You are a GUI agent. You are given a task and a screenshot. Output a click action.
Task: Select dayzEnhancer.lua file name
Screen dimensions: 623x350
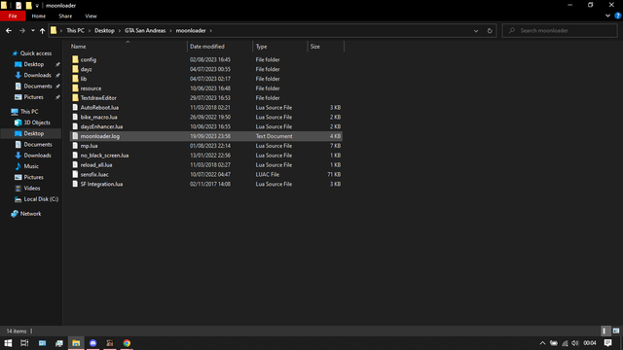(101, 126)
